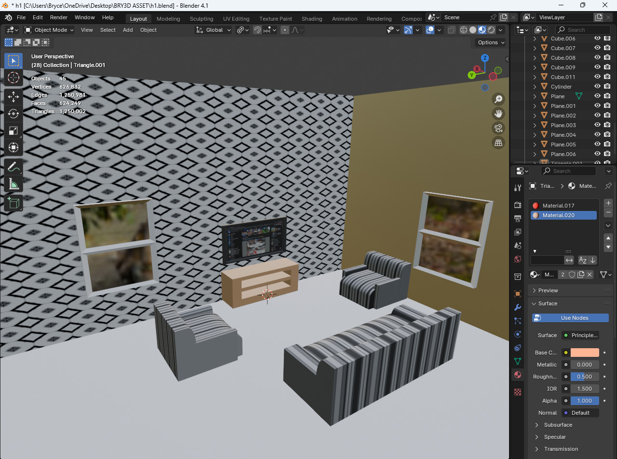This screenshot has width=617, height=459.
Task: Open the Modifiers wrench tab
Action: (518, 307)
